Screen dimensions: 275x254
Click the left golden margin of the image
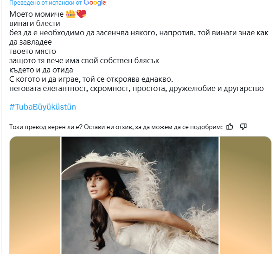point(35,195)
